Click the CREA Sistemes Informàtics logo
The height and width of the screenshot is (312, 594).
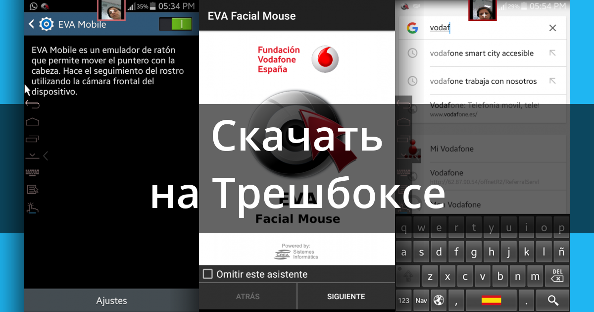(296, 252)
